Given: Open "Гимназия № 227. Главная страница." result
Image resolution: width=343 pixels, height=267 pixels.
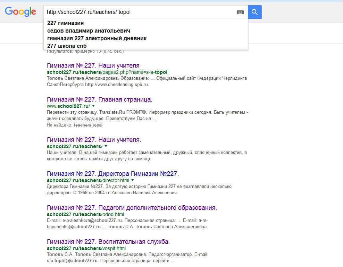Looking at the screenshot, I should (x=100, y=100).
